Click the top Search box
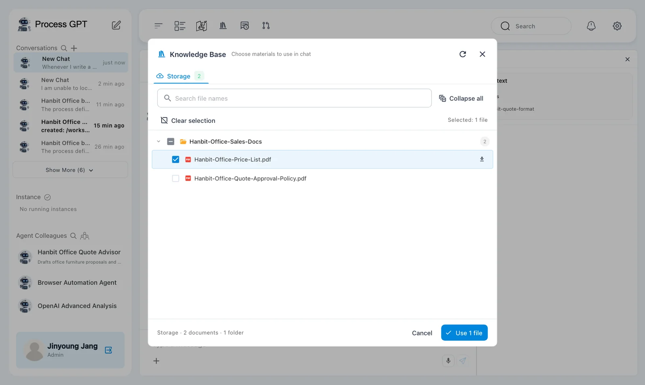 click(x=531, y=26)
